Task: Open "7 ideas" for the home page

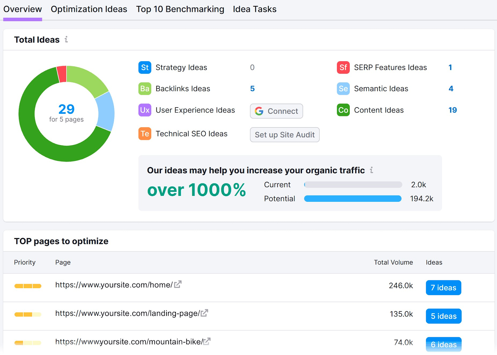Action: coord(443,288)
